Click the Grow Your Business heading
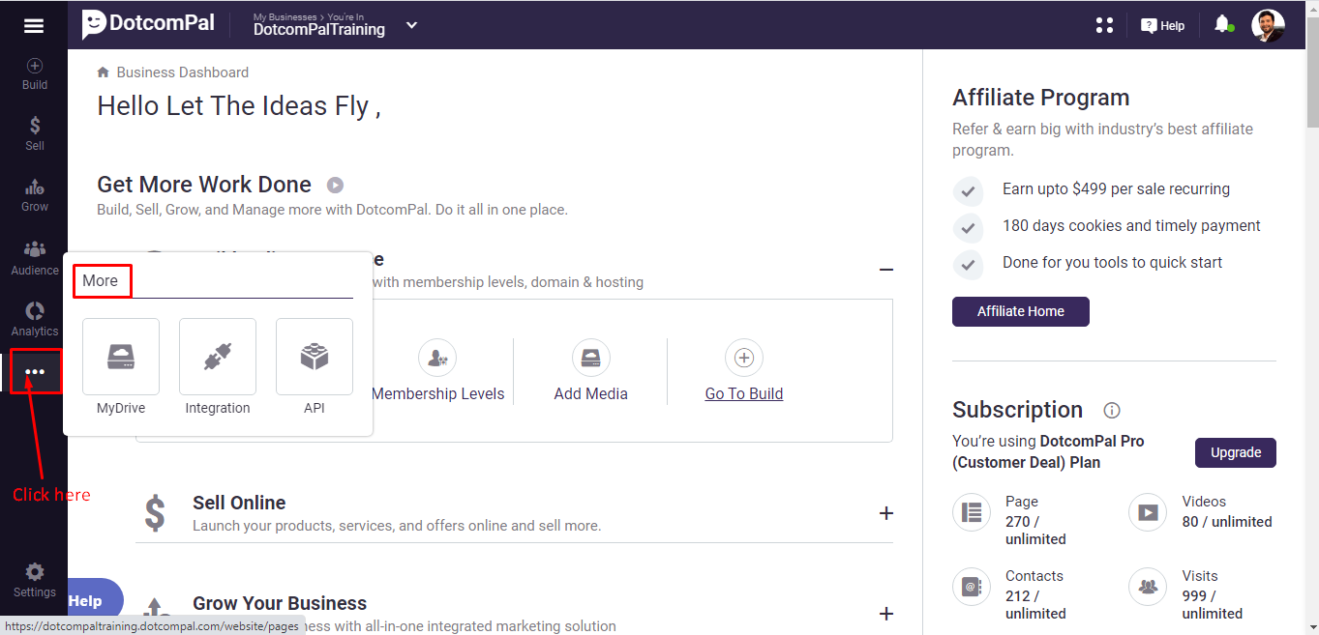1319x635 pixels. 280,603
